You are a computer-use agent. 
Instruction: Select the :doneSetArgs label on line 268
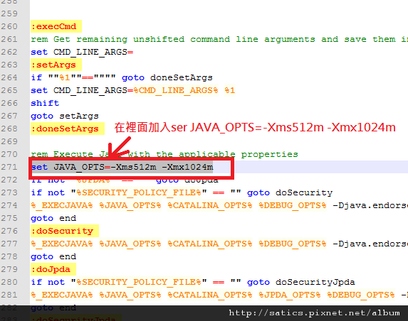[x=68, y=129]
